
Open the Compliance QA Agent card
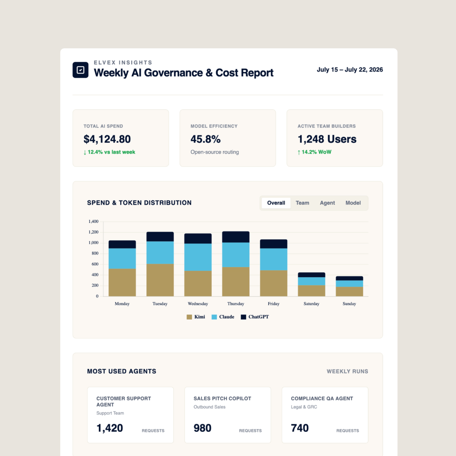point(325,415)
